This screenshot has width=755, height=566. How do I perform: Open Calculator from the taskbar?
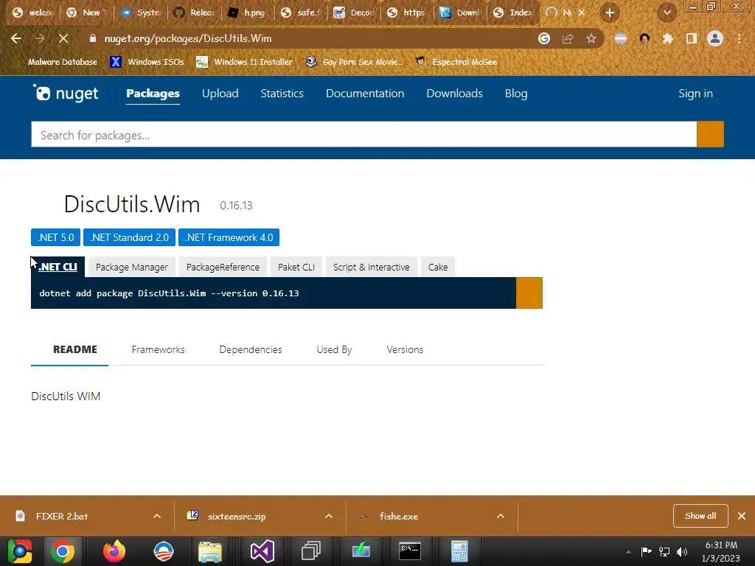(x=459, y=551)
